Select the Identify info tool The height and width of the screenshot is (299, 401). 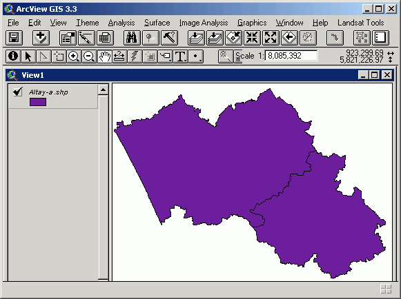coord(13,56)
